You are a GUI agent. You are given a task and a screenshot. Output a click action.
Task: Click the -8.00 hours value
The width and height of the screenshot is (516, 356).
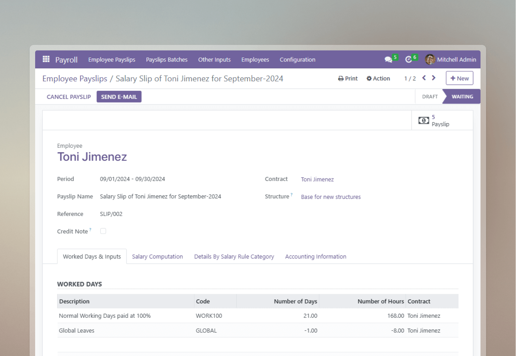pyautogui.click(x=398, y=331)
